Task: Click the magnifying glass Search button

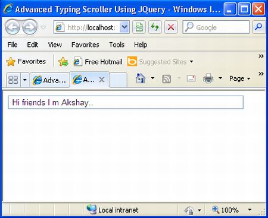Action: coord(258,27)
